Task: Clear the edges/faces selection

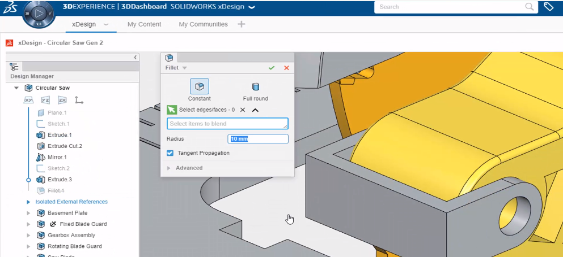Action: (243, 110)
